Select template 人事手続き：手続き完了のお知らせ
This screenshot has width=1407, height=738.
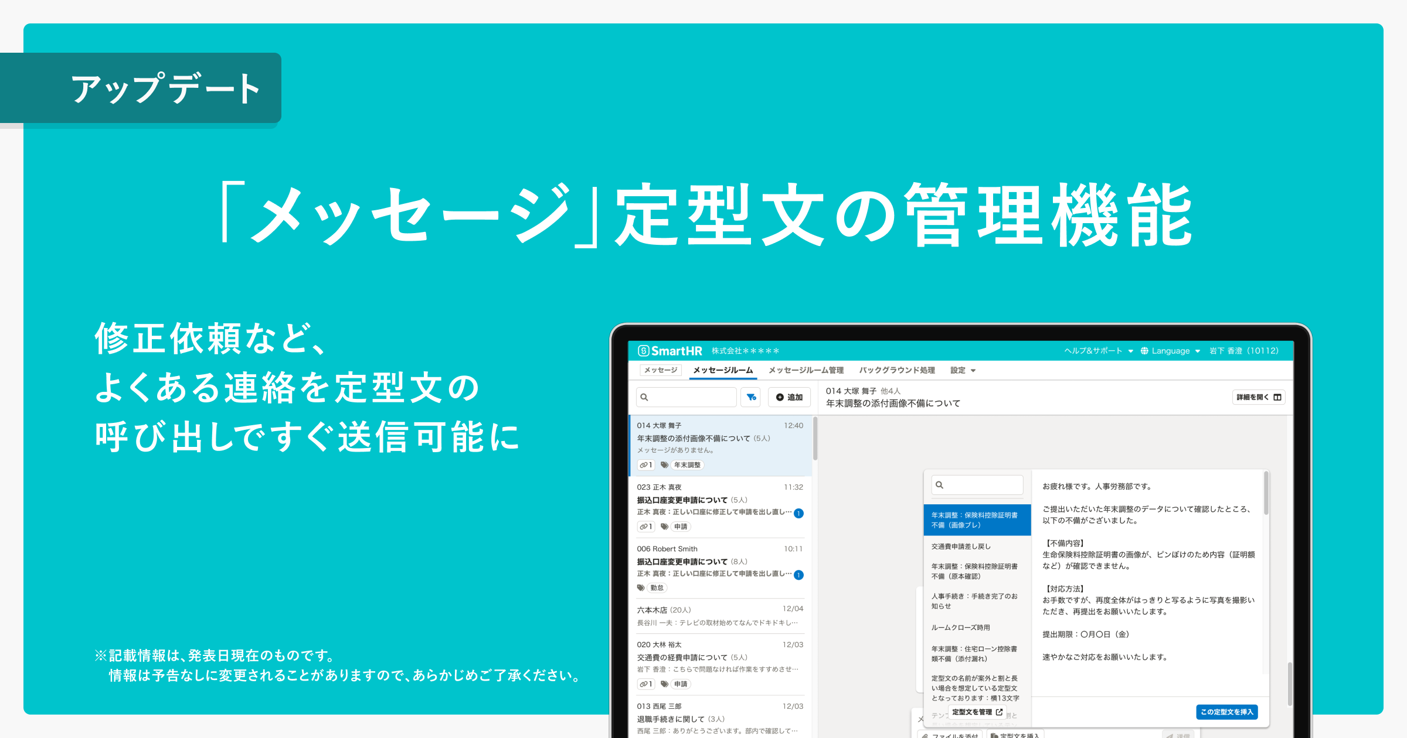pyautogui.click(x=977, y=601)
